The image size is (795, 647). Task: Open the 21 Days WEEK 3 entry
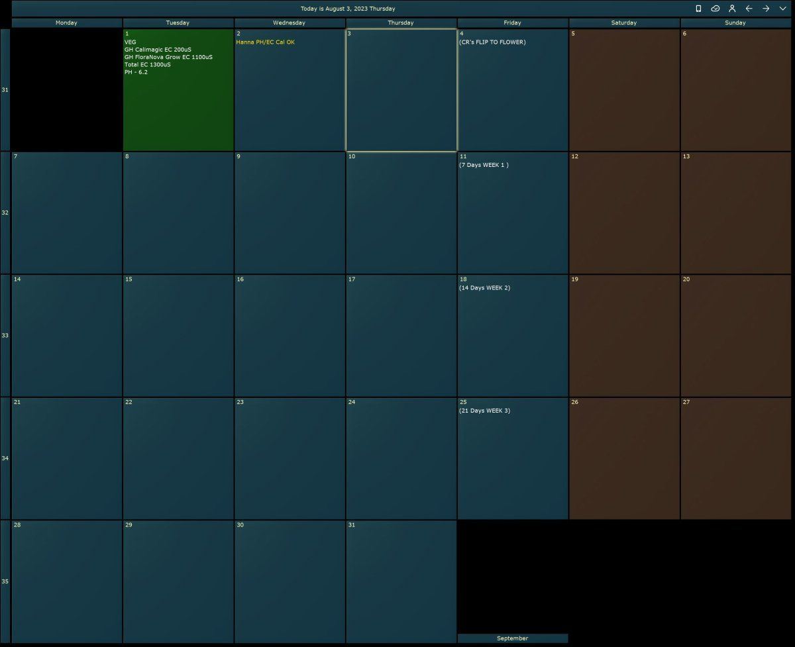484,411
